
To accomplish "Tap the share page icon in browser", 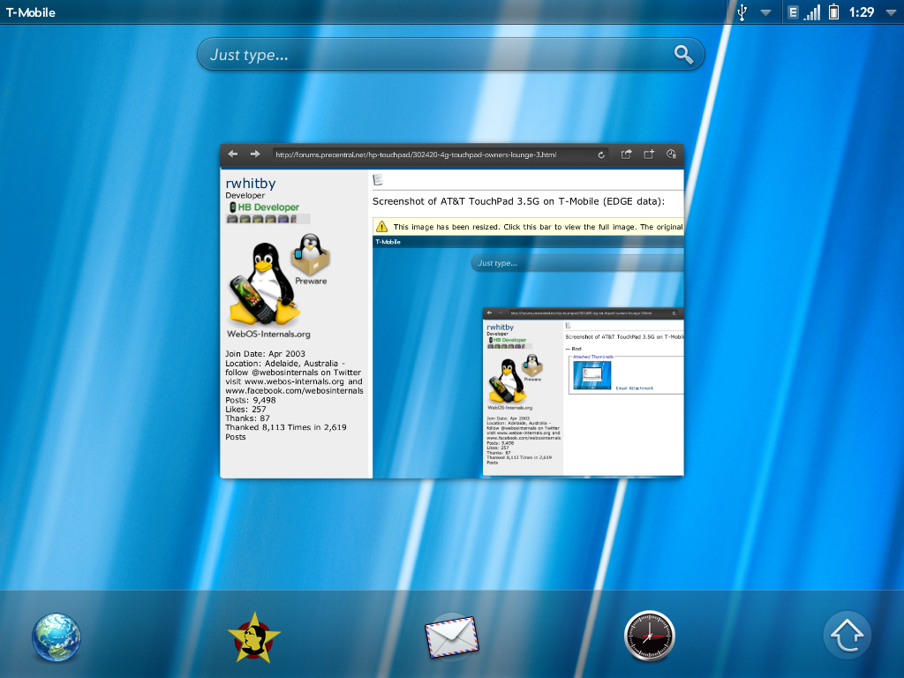I will (626, 154).
